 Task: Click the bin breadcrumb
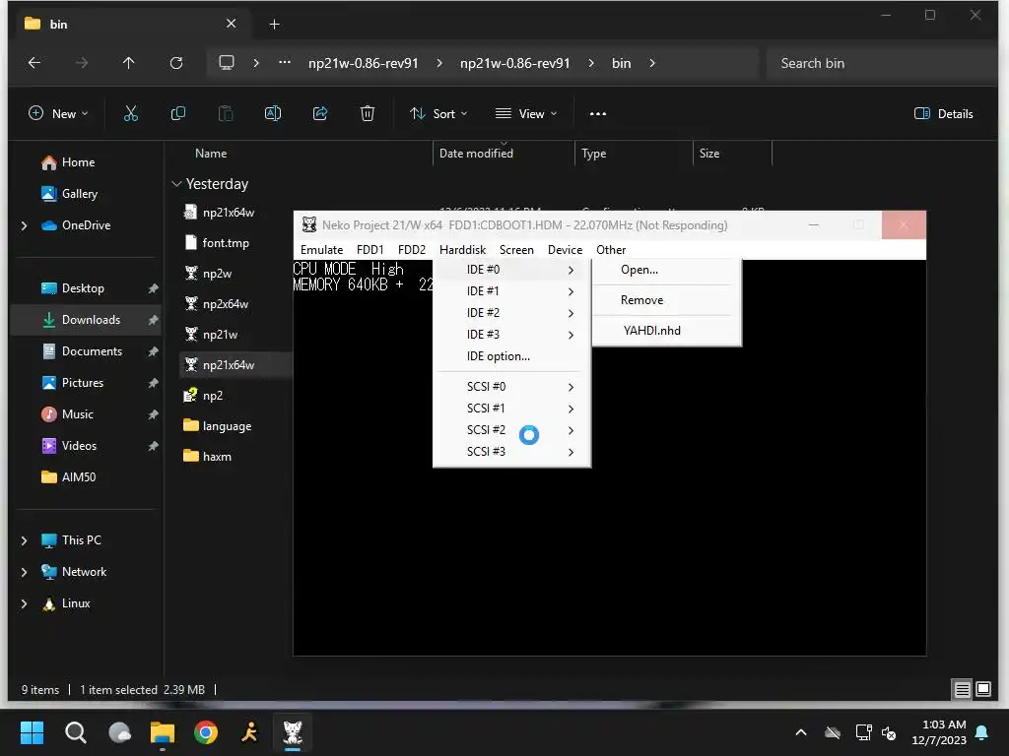point(621,63)
